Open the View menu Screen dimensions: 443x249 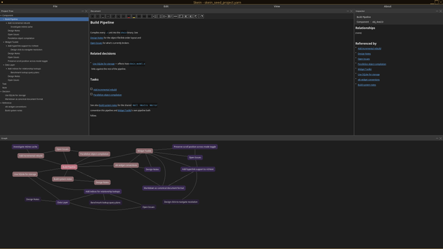(277, 6)
